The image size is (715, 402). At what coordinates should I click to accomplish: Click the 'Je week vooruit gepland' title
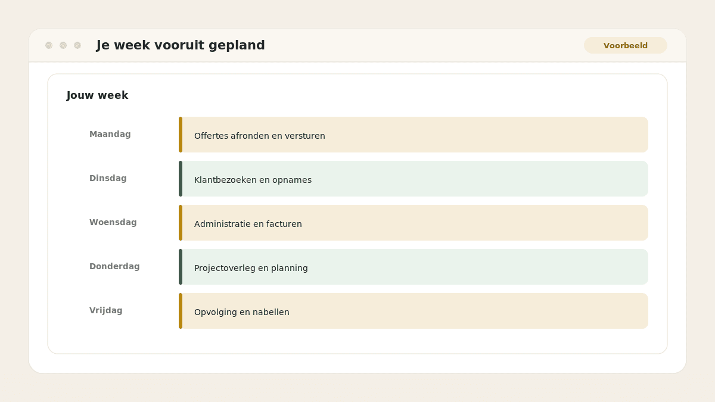(x=181, y=45)
